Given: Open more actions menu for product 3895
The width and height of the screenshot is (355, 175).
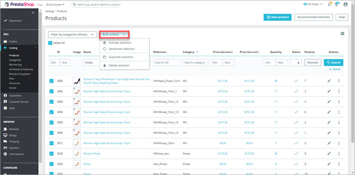Looking at the screenshot, I should point(339,122).
